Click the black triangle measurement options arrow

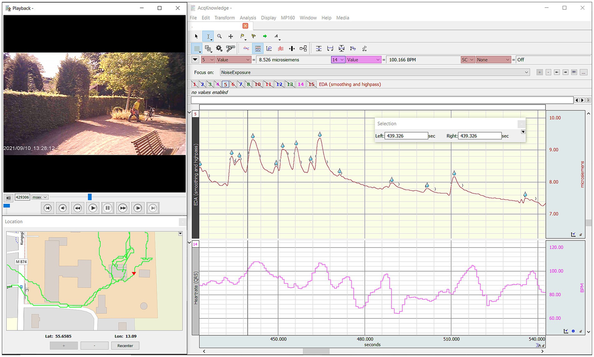click(x=195, y=60)
